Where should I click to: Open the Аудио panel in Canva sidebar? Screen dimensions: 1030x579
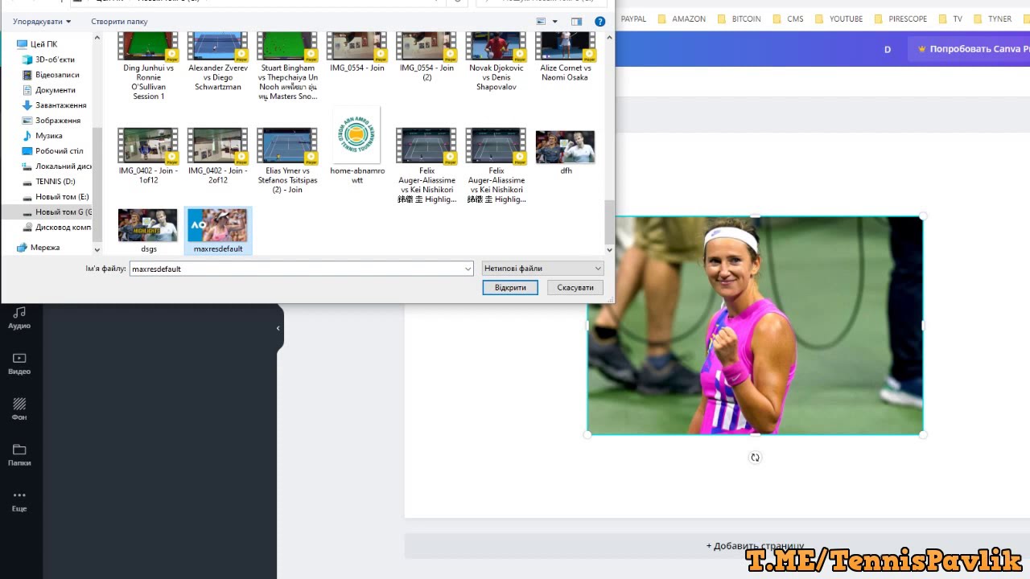click(x=19, y=317)
